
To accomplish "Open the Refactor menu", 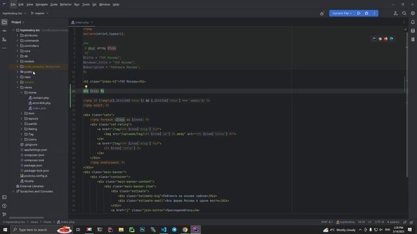I will point(66,5).
